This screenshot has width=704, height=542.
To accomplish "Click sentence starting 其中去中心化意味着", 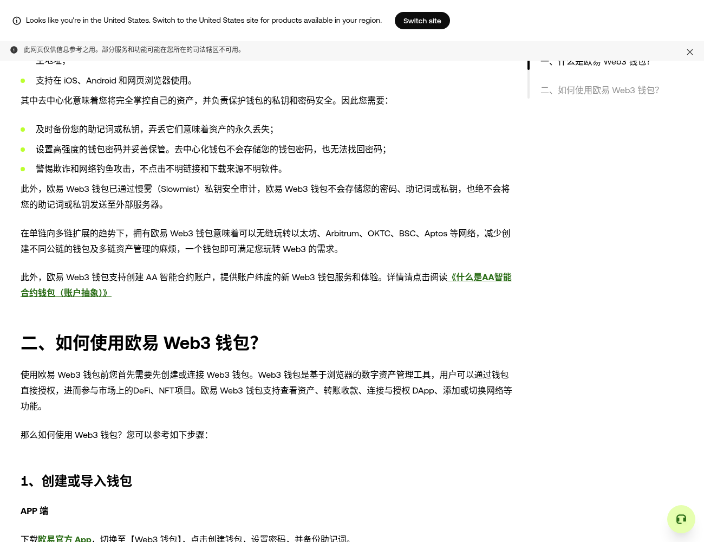I will pyautogui.click(x=204, y=101).
